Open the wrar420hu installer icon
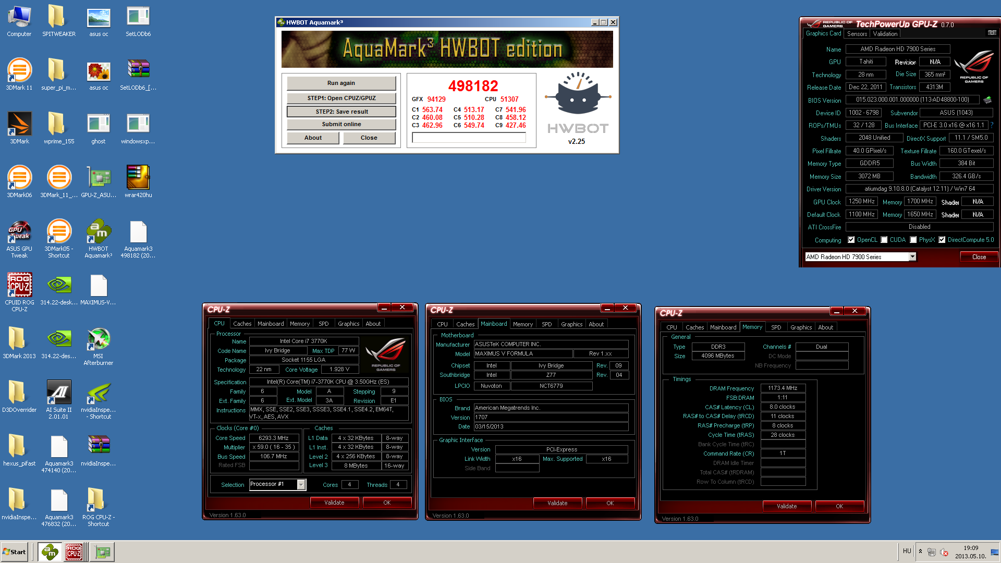Viewport: 1001px width, 563px height. [138, 182]
